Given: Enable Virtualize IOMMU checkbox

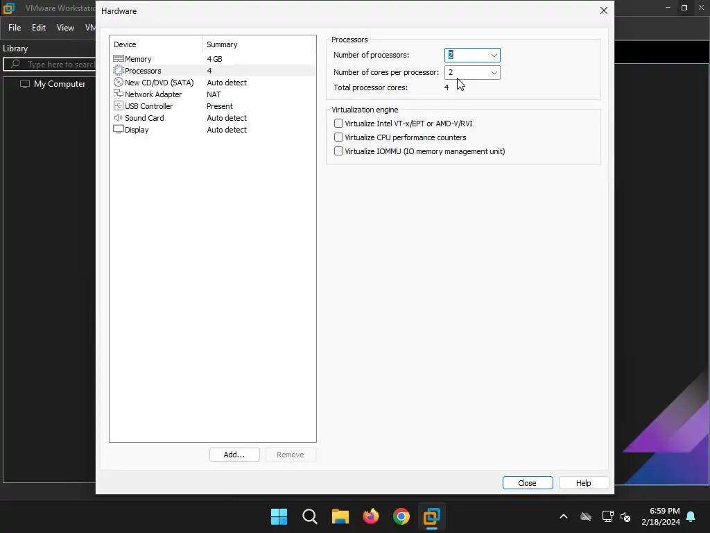Looking at the screenshot, I should click(338, 151).
